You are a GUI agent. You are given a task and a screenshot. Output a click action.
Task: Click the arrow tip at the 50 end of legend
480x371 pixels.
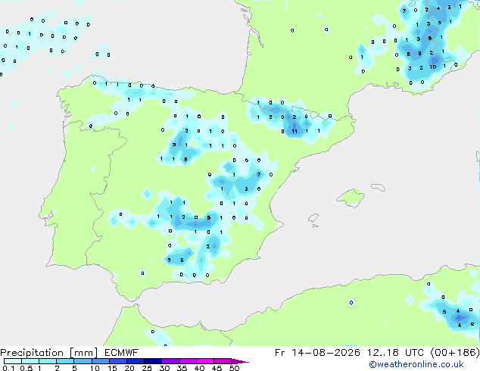pos(240,361)
